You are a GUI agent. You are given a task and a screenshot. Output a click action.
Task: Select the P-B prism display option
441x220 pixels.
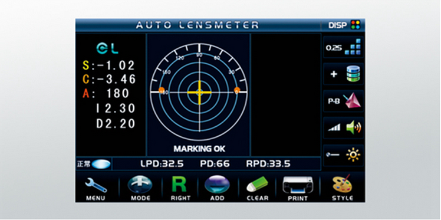(x=343, y=101)
